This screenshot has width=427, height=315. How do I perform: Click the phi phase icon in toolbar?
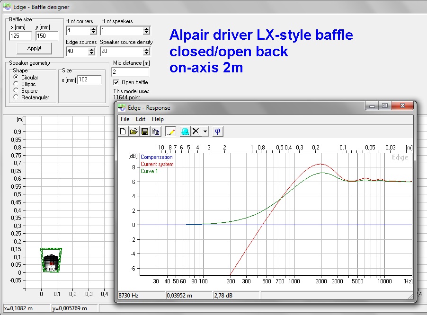[x=218, y=131]
